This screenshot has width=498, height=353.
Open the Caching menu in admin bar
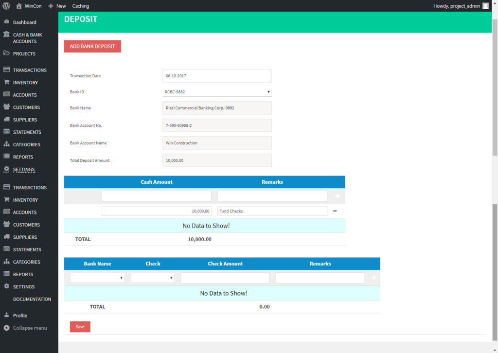tap(81, 6)
